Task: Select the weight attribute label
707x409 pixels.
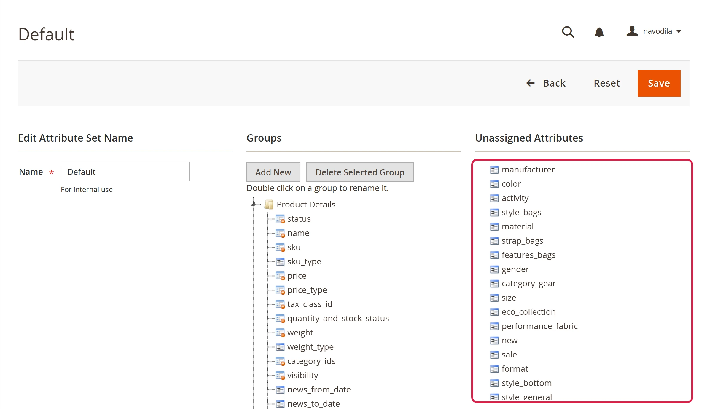Action: point(300,333)
